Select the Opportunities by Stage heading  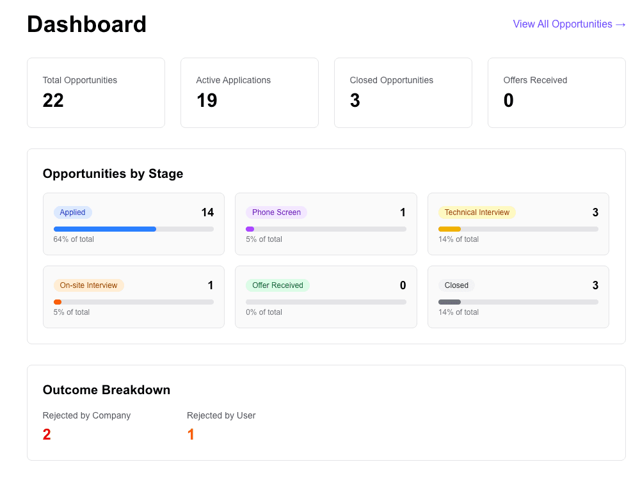click(113, 173)
